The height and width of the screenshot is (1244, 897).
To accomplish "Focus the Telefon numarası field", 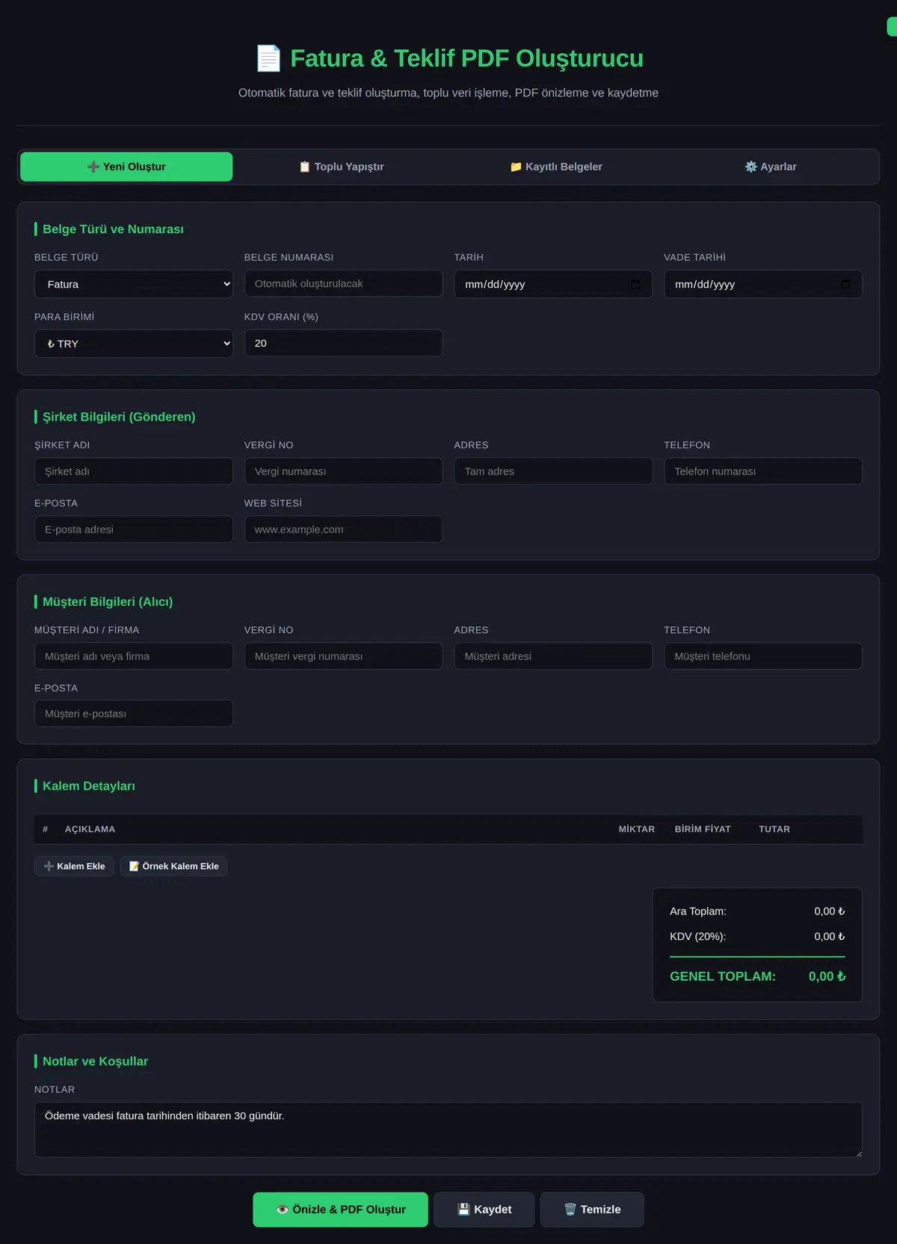I will 763,471.
